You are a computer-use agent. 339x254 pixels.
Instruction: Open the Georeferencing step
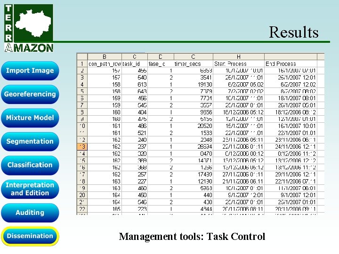pyautogui.click(x=30, y=94)
